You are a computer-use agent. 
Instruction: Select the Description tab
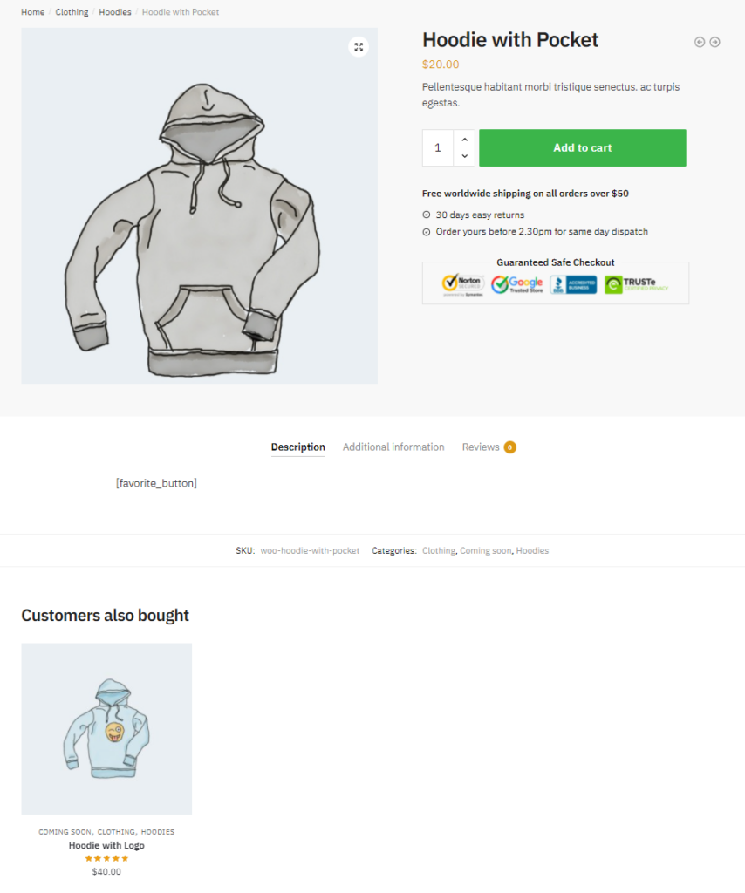pos(297,447)
